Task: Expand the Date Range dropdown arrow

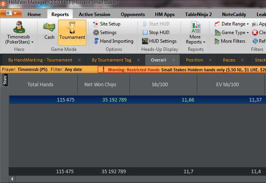Action: 248,24
